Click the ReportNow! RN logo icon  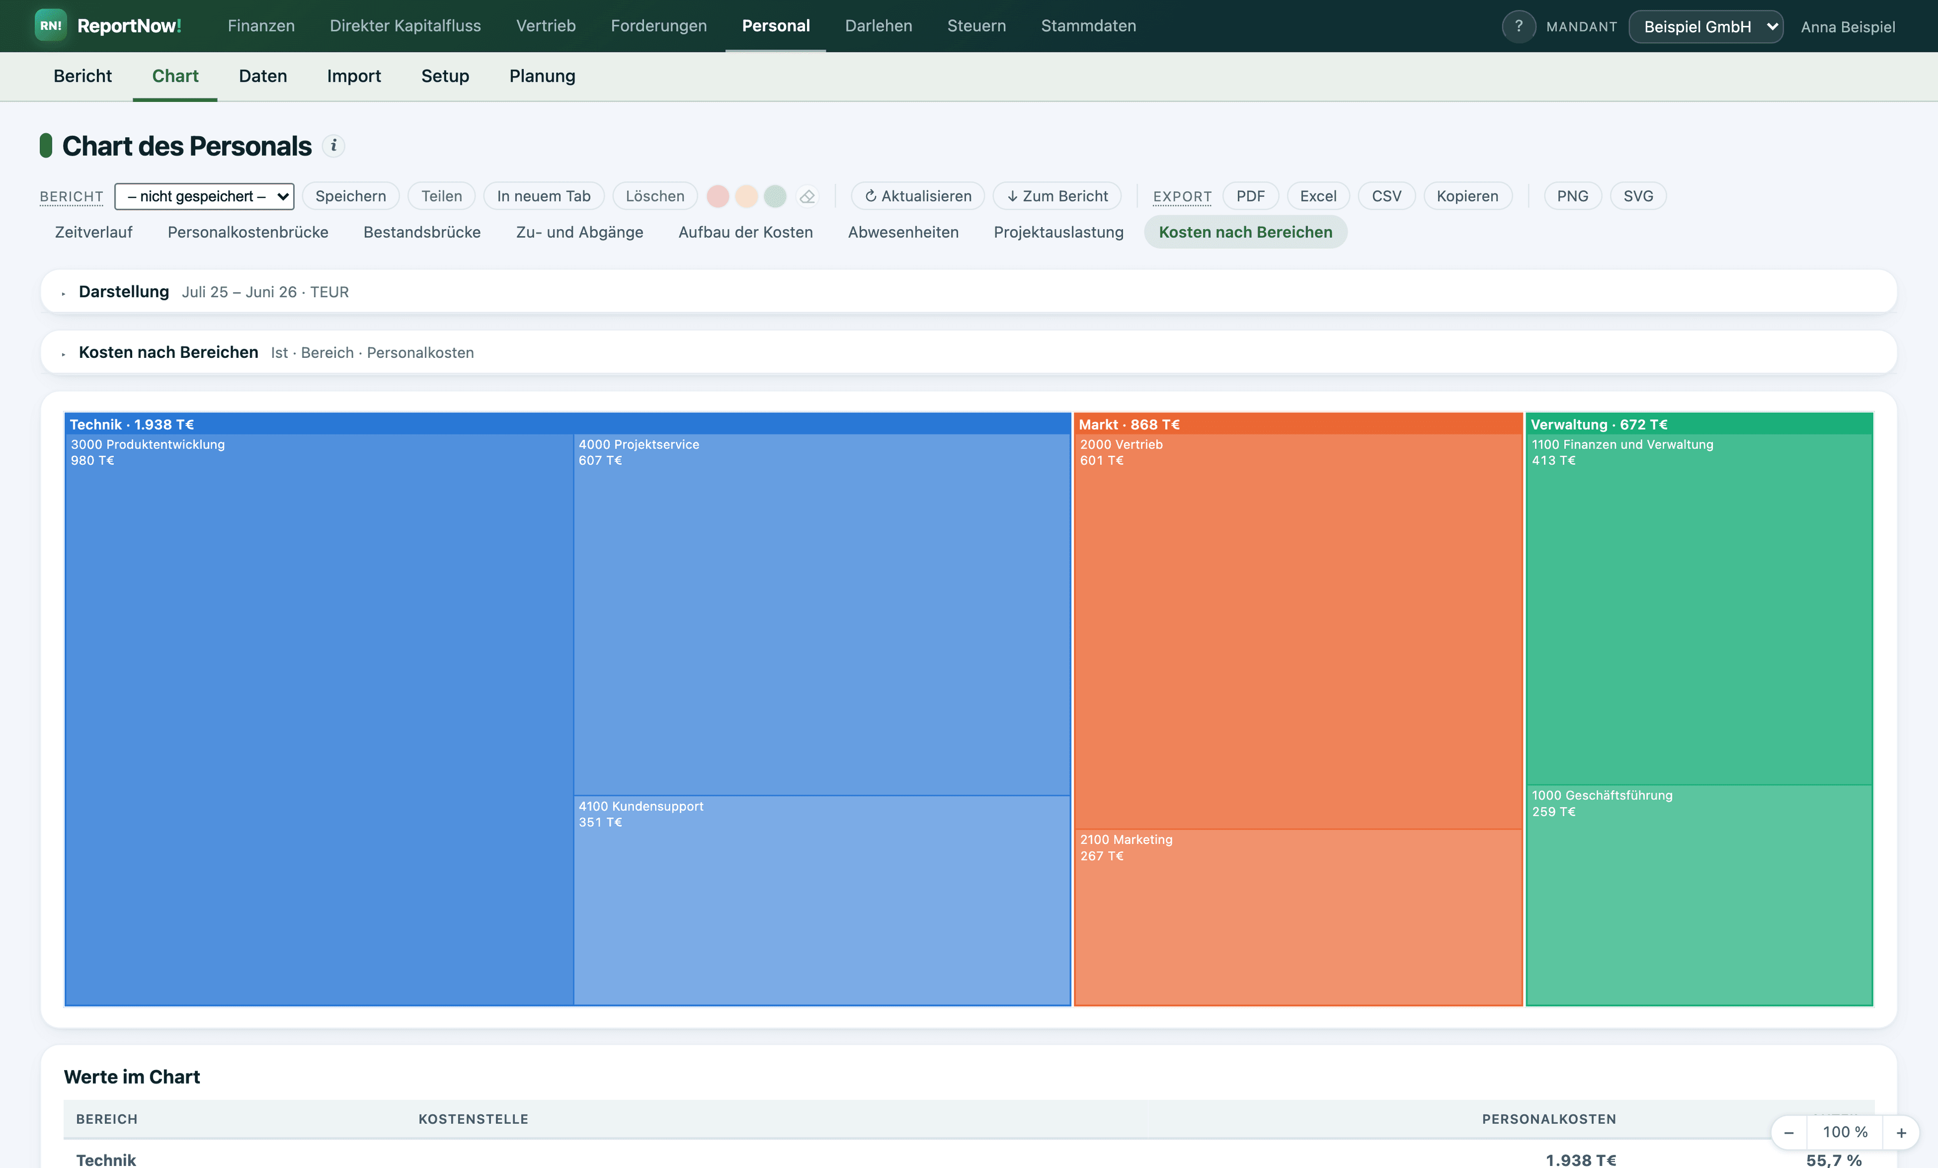coord(50,26)
